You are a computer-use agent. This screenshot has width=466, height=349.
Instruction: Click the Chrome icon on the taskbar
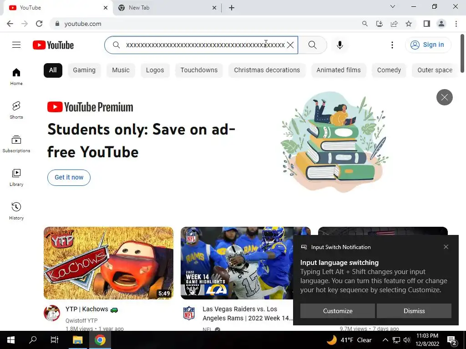coord(100,340)
